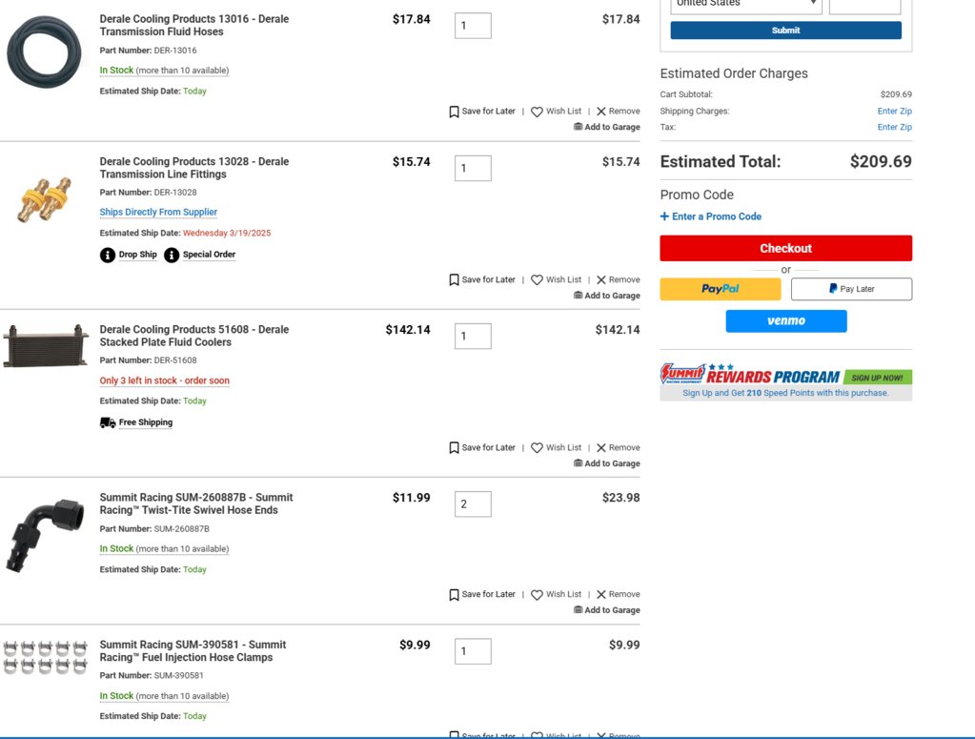Image resolution: width=975 pixels, height=739 pixels.
Task: Open the black swivel hose end image
Action: pos(44,535)
